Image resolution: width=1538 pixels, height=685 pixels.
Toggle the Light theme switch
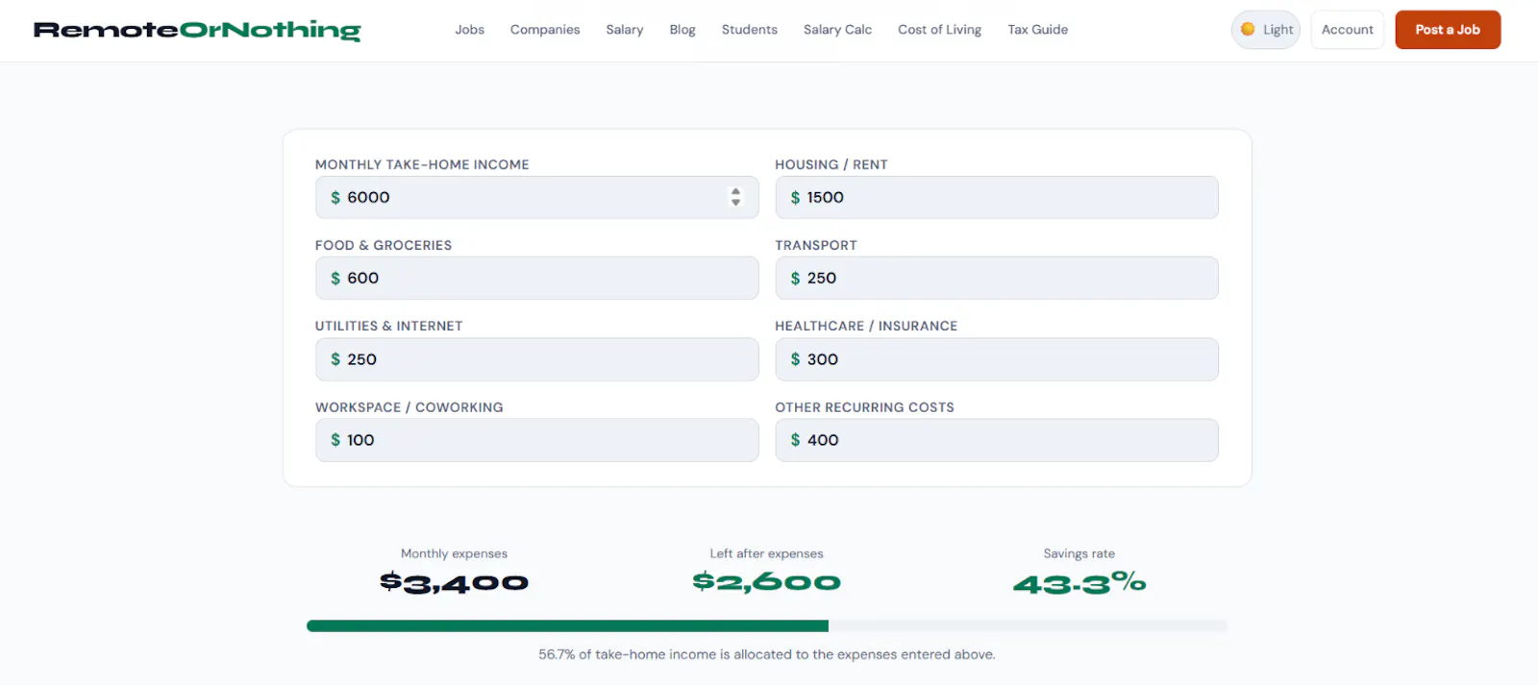pos(1266,30)
